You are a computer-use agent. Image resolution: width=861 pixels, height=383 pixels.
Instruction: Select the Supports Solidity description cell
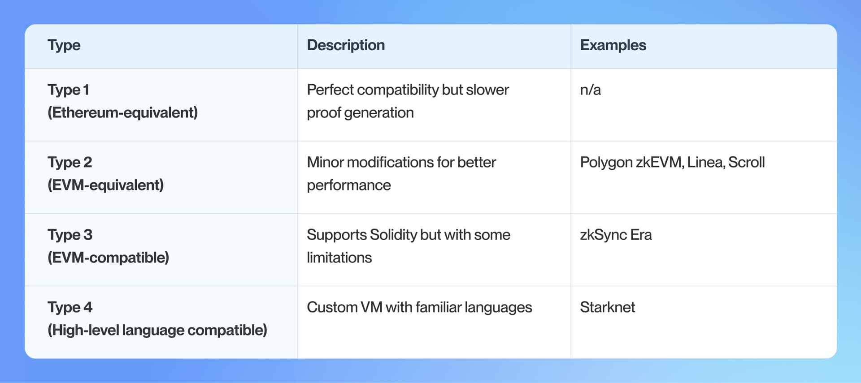tap(408, 246)
